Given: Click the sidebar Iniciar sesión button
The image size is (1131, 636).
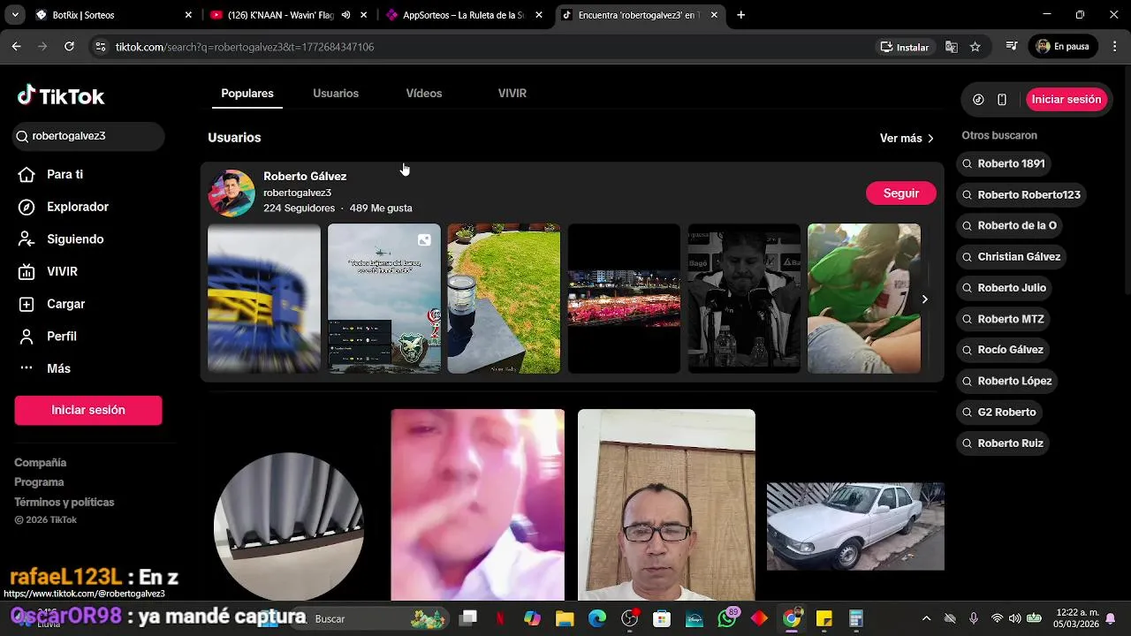Looking at the screenshot, I should 88,410.
